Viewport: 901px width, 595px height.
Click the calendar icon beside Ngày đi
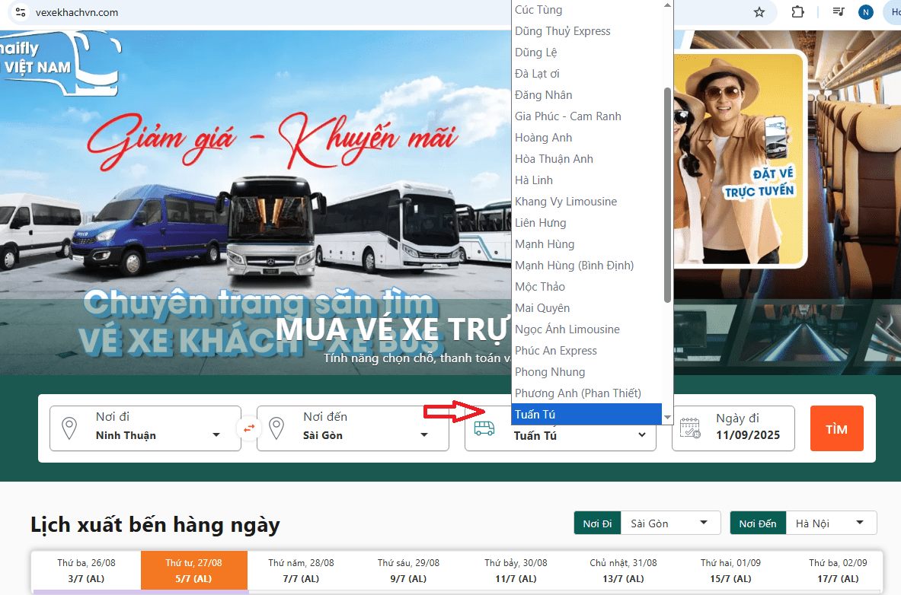click(690, 428)
